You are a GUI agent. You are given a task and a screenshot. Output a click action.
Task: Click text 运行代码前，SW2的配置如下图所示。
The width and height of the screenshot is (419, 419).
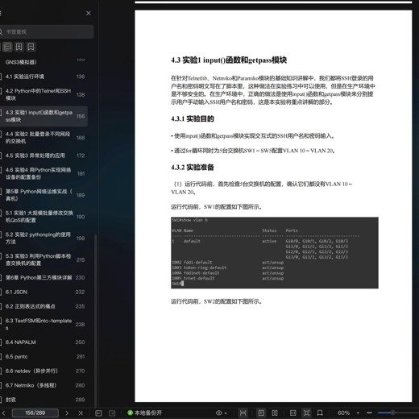(217, 301)
